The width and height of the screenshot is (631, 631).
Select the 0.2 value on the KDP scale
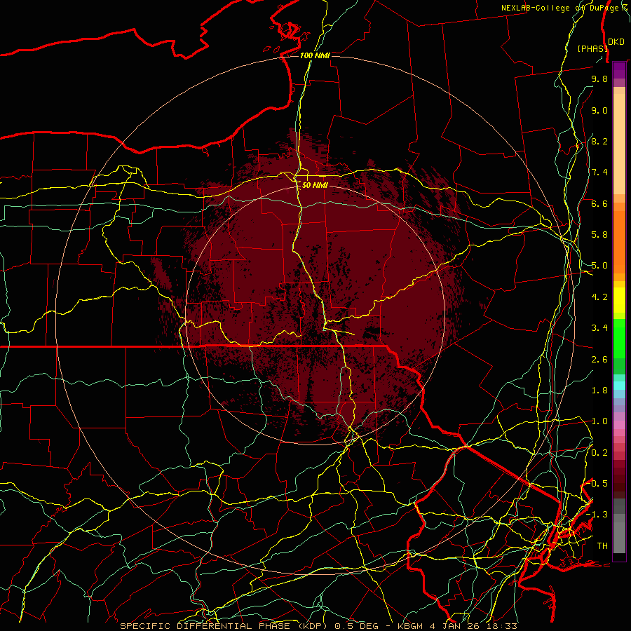pyautogui.click(x=599, y=453)
